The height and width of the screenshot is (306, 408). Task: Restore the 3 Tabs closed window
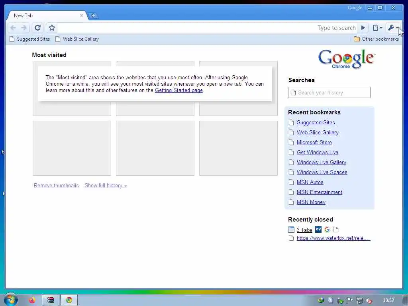click(x=304, y=230)
